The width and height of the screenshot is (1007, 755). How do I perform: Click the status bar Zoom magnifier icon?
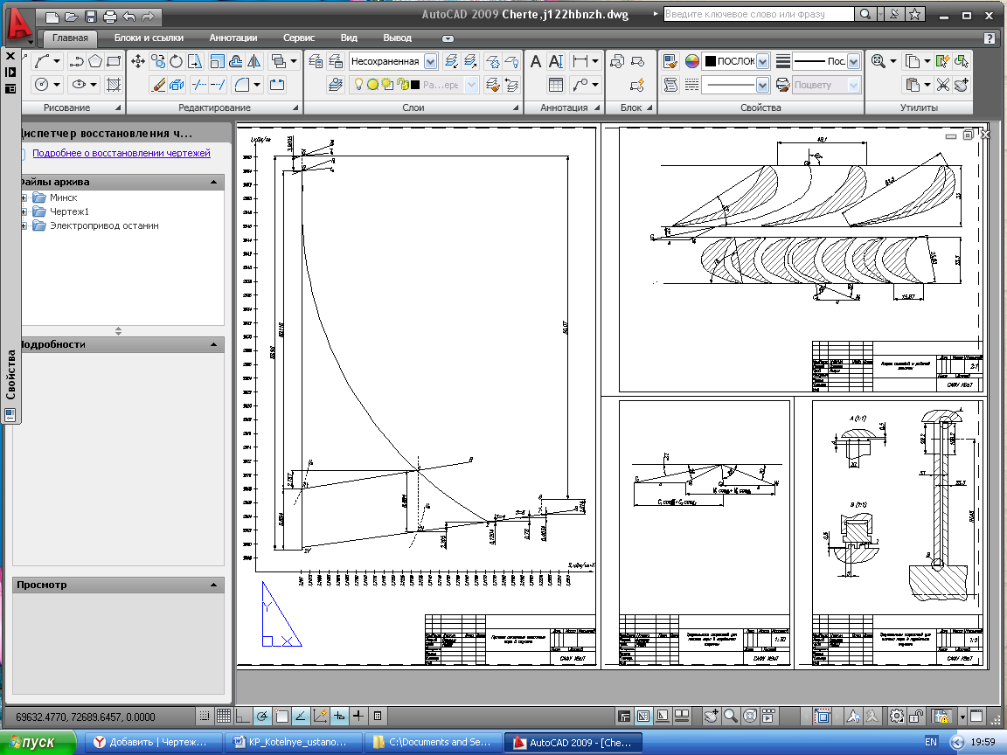(730, 716)
